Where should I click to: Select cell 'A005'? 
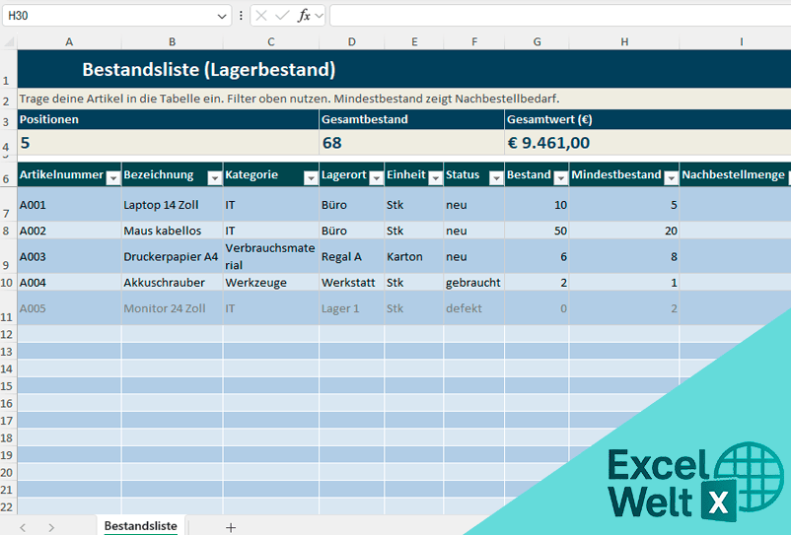69,307
